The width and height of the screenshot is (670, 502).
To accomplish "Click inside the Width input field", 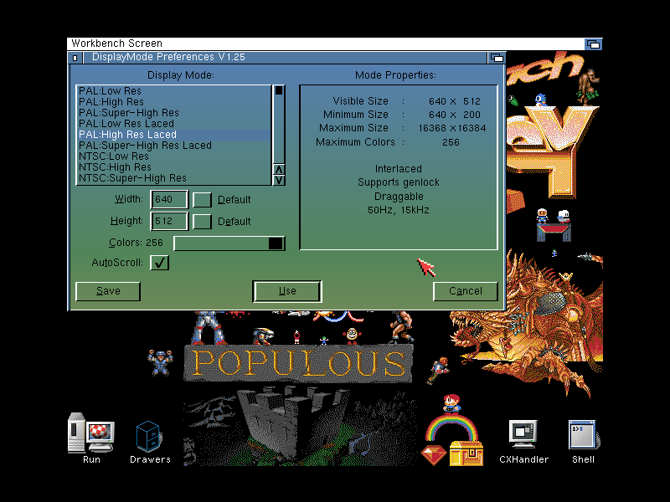I will coord(169,200).
